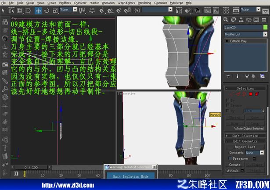Open the Rendering menu

[144, 3]
